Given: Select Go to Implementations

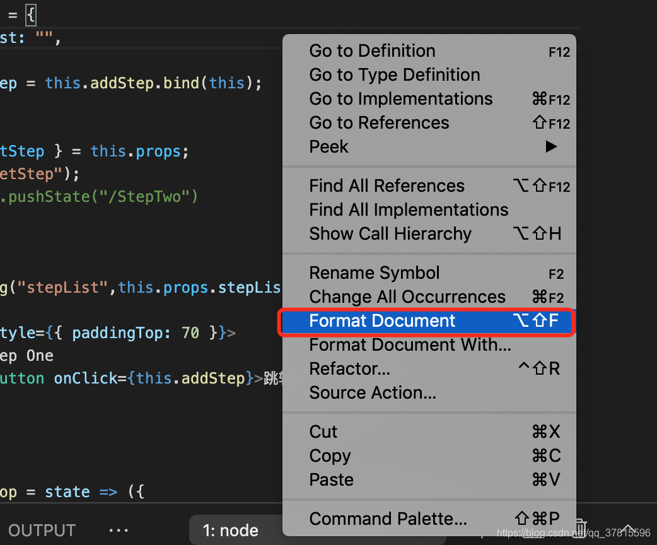Looking at the screenshot, I should pyautogui.click(x=400, y=99).
